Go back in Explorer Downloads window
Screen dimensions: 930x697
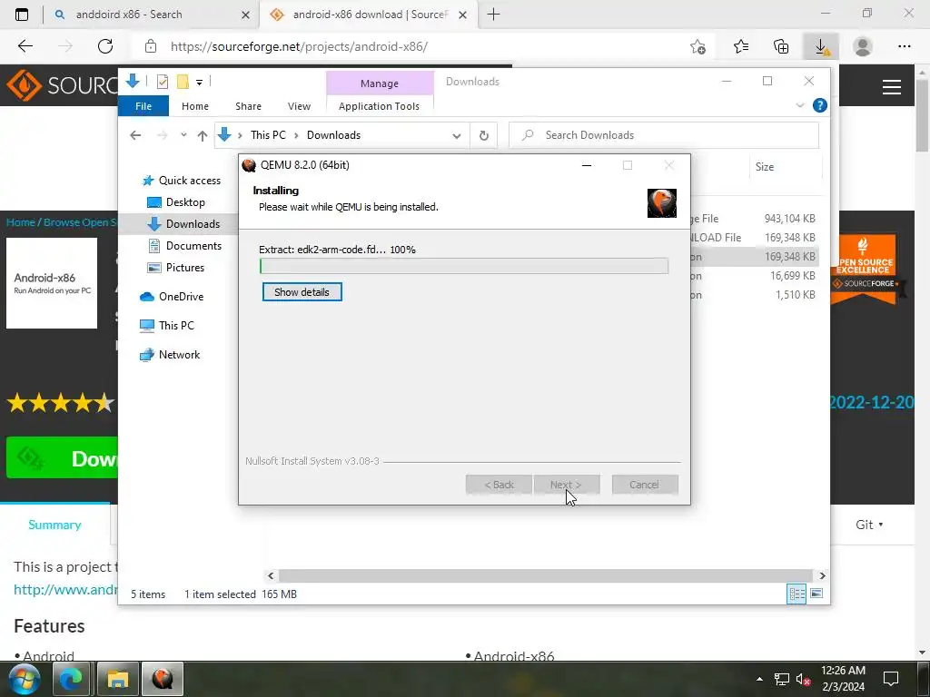135,135
